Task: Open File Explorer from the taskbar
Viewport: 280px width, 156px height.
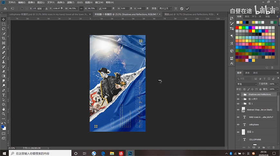Action: [112, 153]
